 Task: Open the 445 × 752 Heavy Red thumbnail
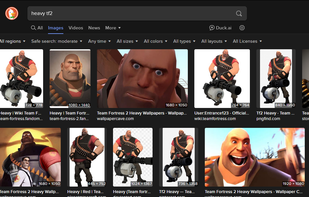coord(87,157)
